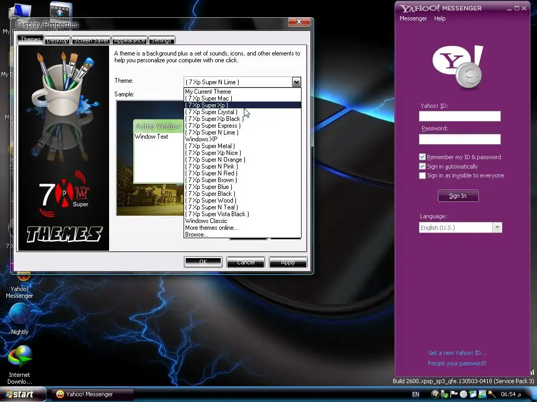This screenshot has height=402, width=537.
Task: Open the Start menu
Action: click(x=23, y=394)
